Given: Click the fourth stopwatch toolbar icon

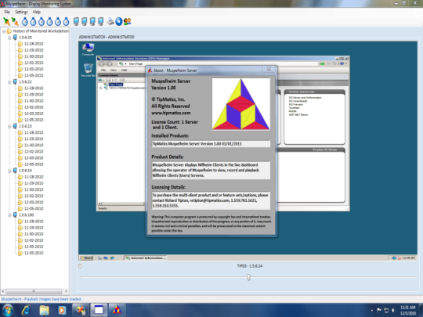Looking at the screenshot, I should [49, 21].
